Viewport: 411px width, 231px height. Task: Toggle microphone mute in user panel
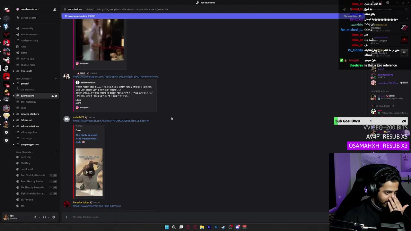(35, 217)
